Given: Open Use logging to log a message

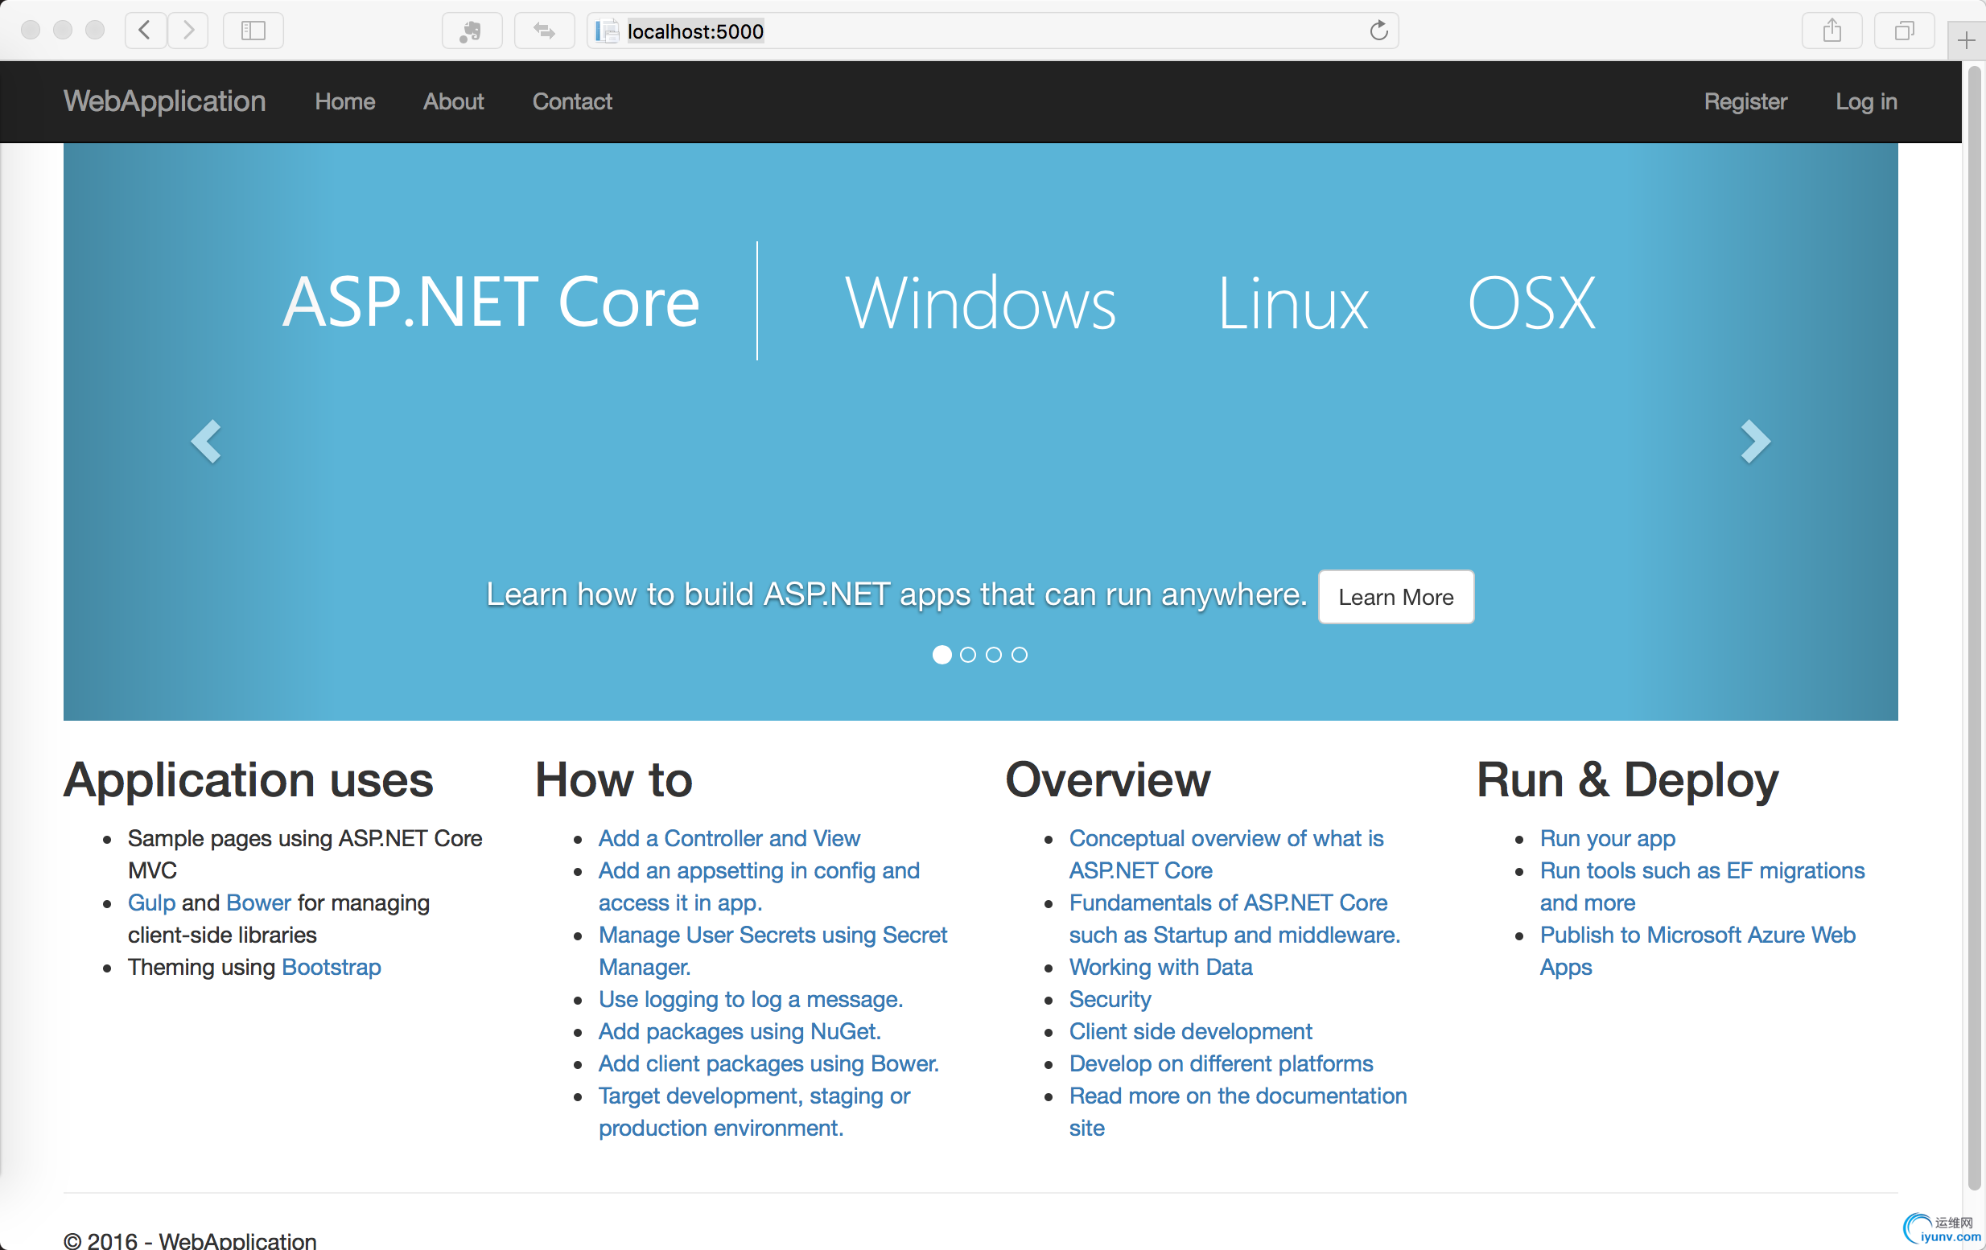Looking at the screenshot, I should point(751,998).
